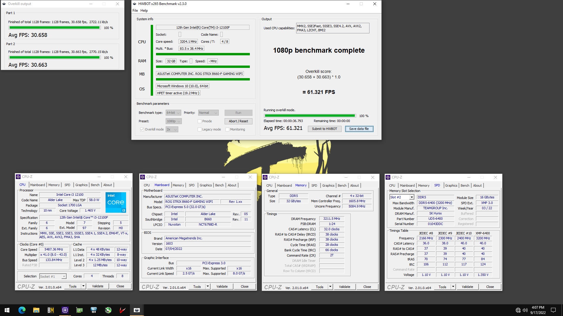563x316 pixels.
Task: Click the Part 1 progress bar
Action: pyautogui.click(x=55, y=28)
